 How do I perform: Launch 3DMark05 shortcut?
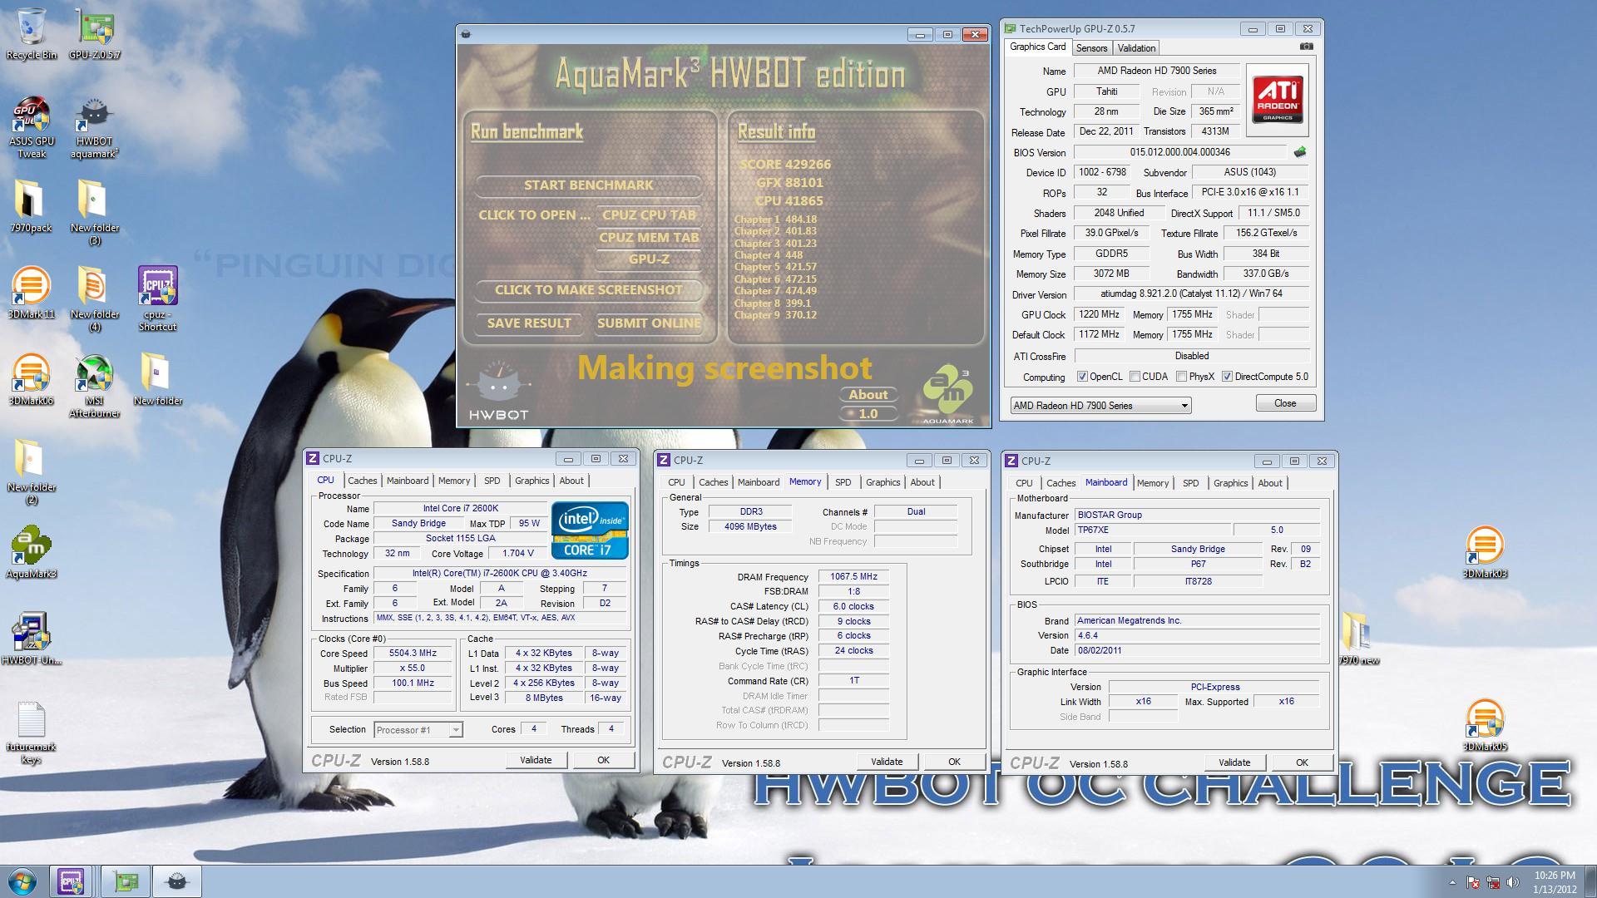point(1486,726)
